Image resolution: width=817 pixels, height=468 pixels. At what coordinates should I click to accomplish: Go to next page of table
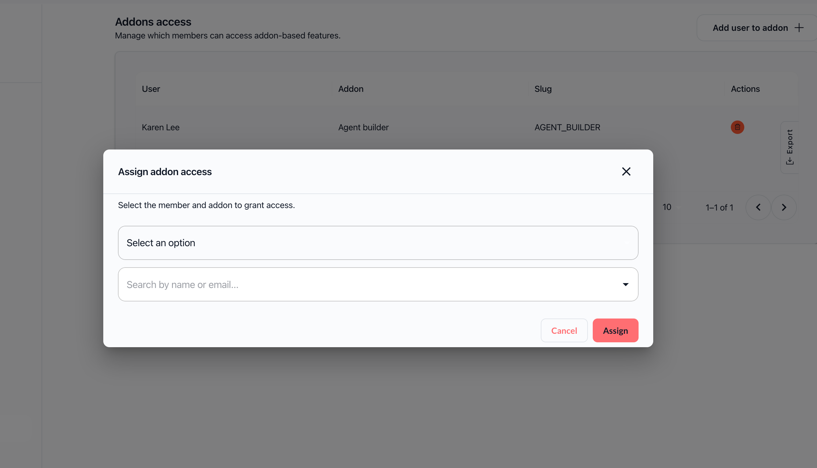784,208
